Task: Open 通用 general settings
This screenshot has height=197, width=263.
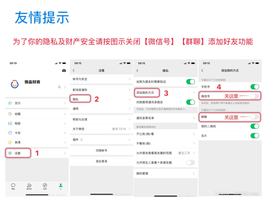Action: click(102, 109)
